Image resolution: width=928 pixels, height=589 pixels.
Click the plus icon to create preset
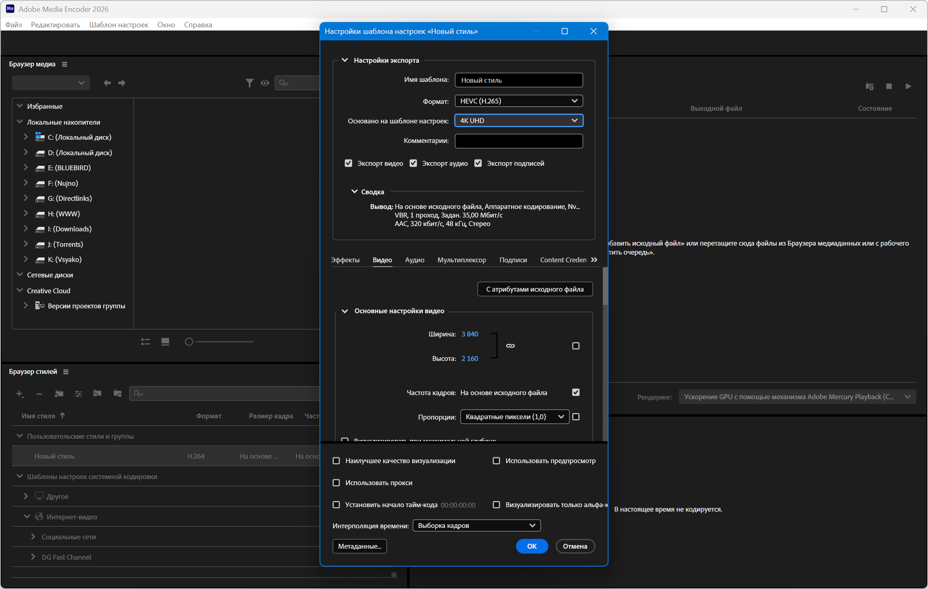[20, 393]
